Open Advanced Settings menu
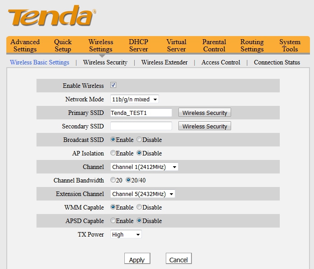This screenshot has width=314, height=269. click(25, 46)
